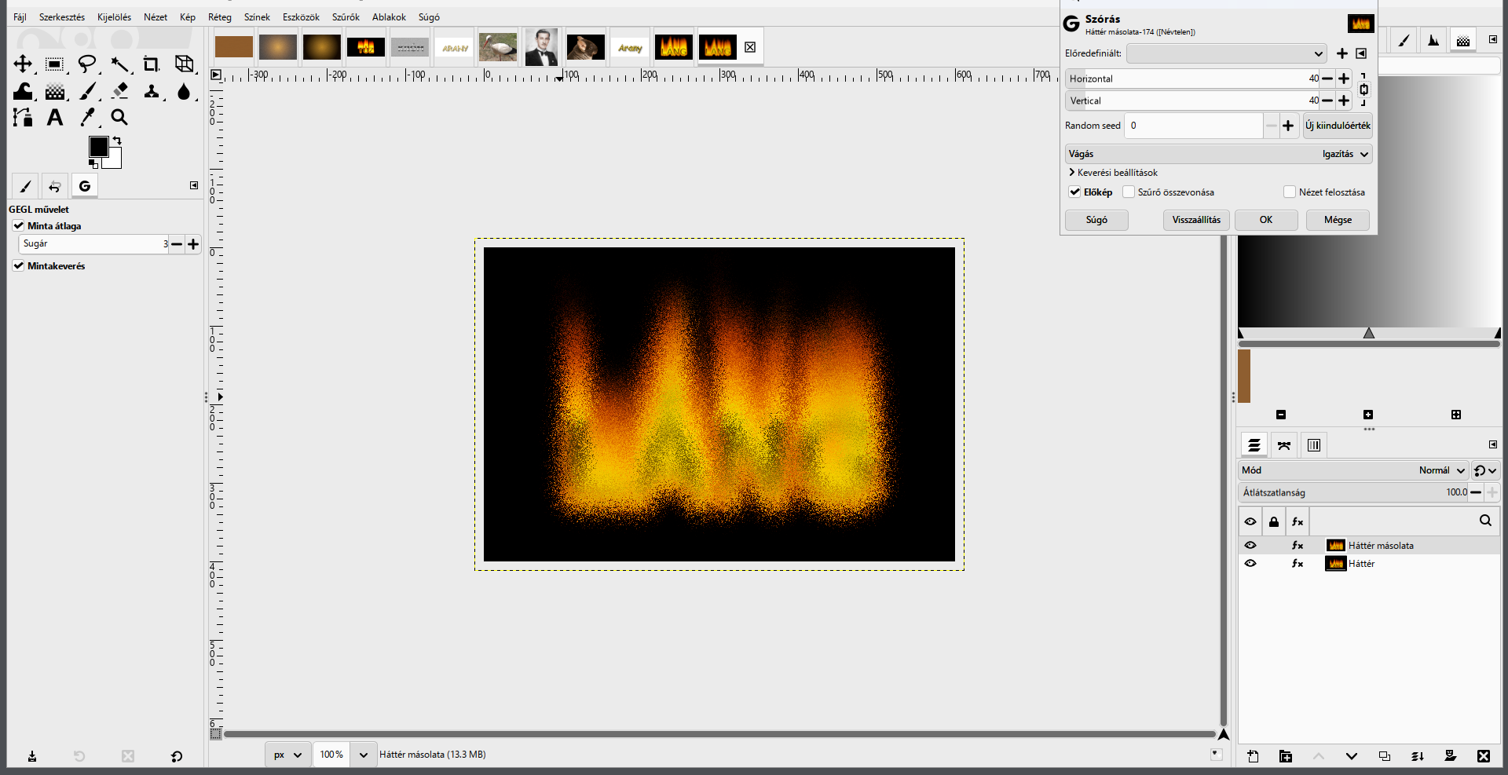Viewport: 1508px width, 775px height.
Task: Hide the Háttér layer
Action: [1250, 563]
